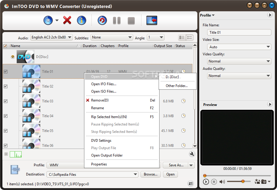Collapse the D:[Disc] tree node
Viewport: 277px width, 190px height.
pyautogui.click(x=13, y=57)
